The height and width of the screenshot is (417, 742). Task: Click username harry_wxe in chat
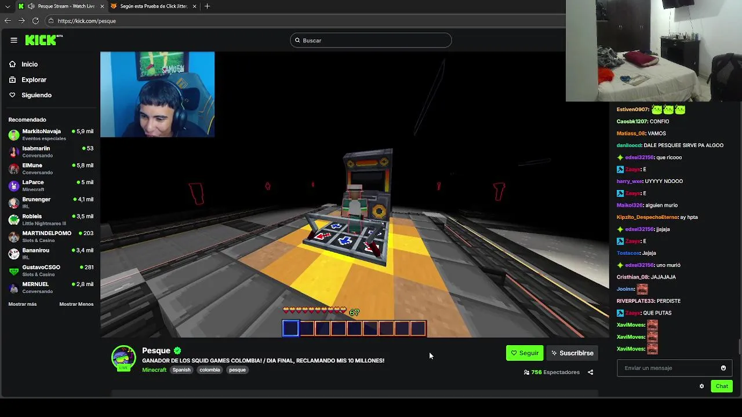click(630, 181)
